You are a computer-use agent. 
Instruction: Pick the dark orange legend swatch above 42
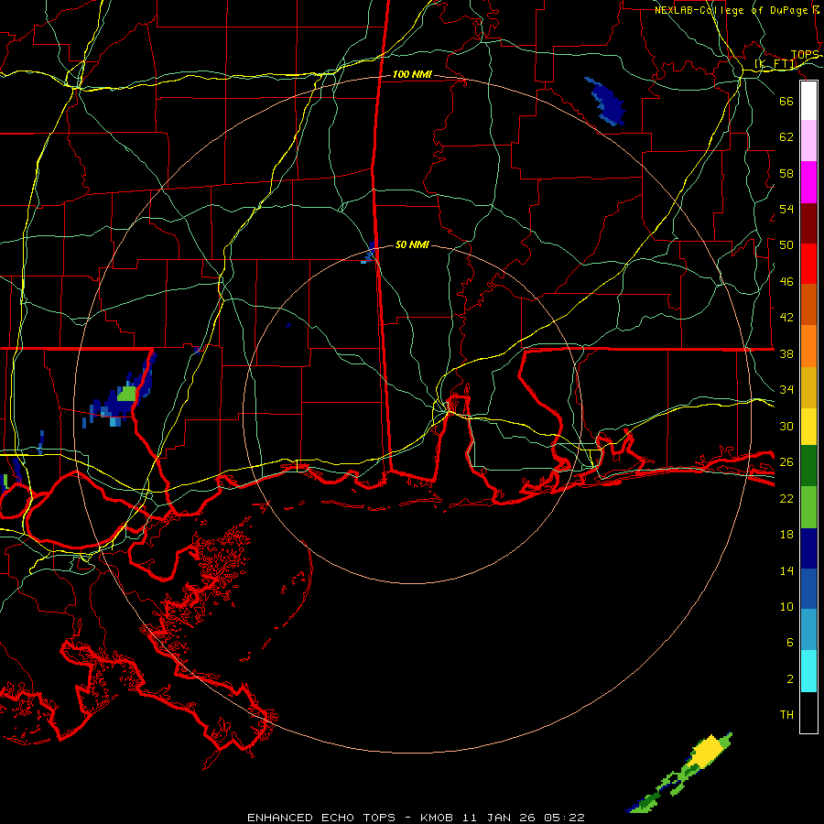pyautogui.click(x=808, y=305)
